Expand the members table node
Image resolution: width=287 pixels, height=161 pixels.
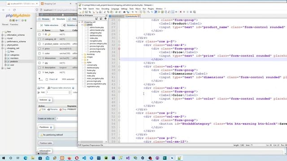[x=5, y=58]
